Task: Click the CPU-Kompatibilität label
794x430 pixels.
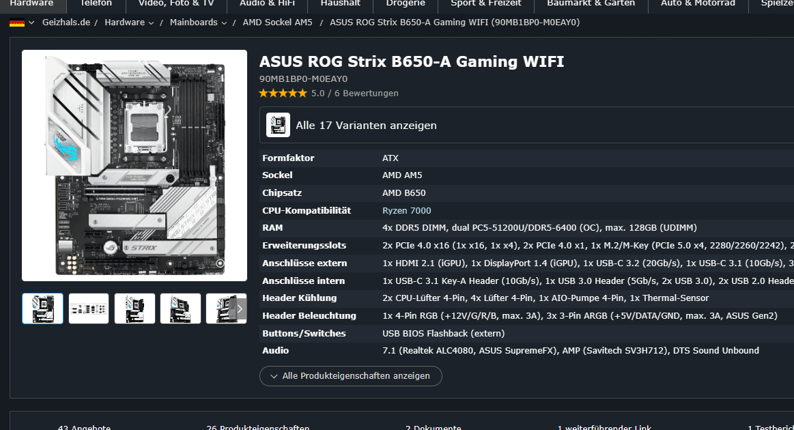Action: pos(307,211)
